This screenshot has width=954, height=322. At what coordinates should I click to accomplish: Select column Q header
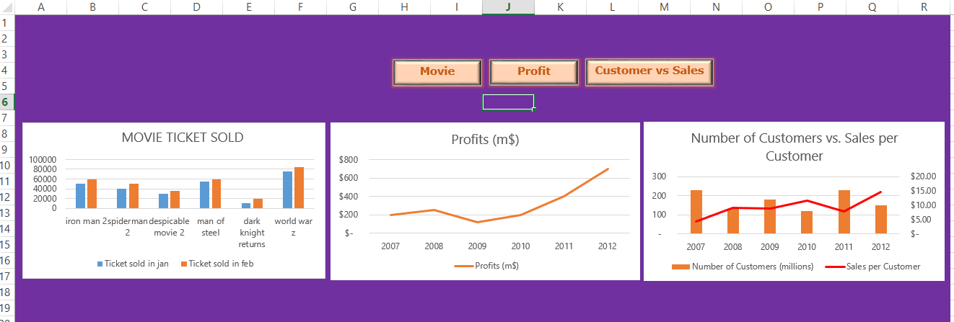872,7
